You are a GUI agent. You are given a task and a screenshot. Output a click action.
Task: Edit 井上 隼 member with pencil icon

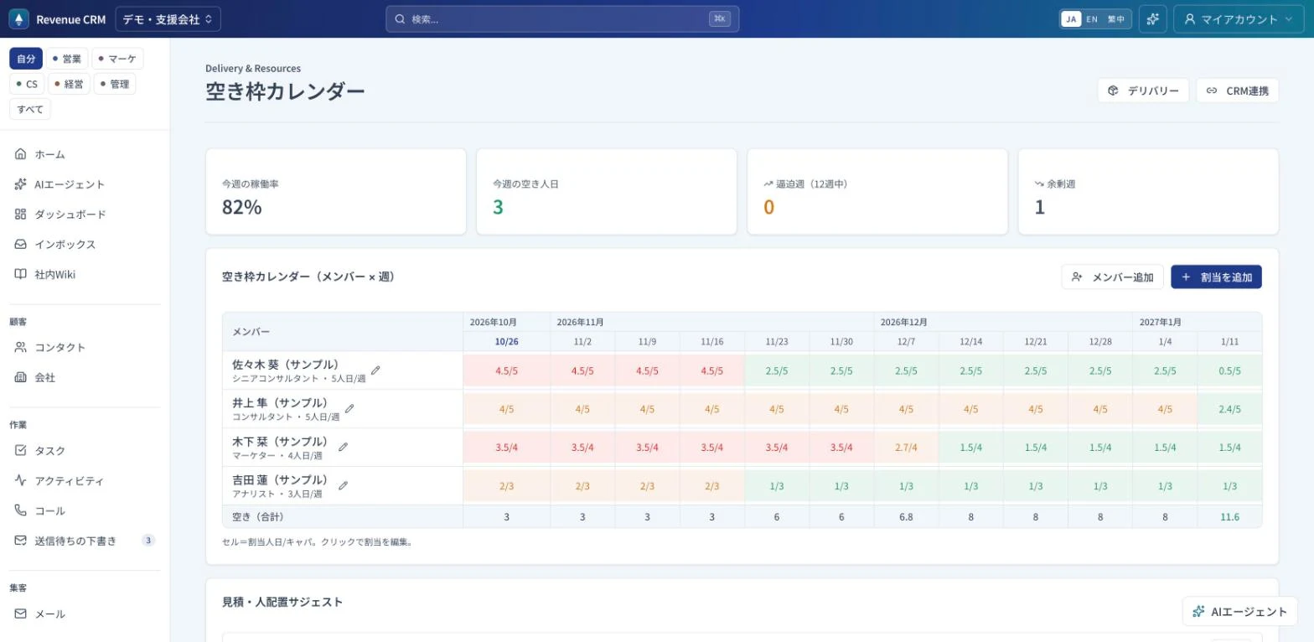pyautogui.click(x=349, y=409)
